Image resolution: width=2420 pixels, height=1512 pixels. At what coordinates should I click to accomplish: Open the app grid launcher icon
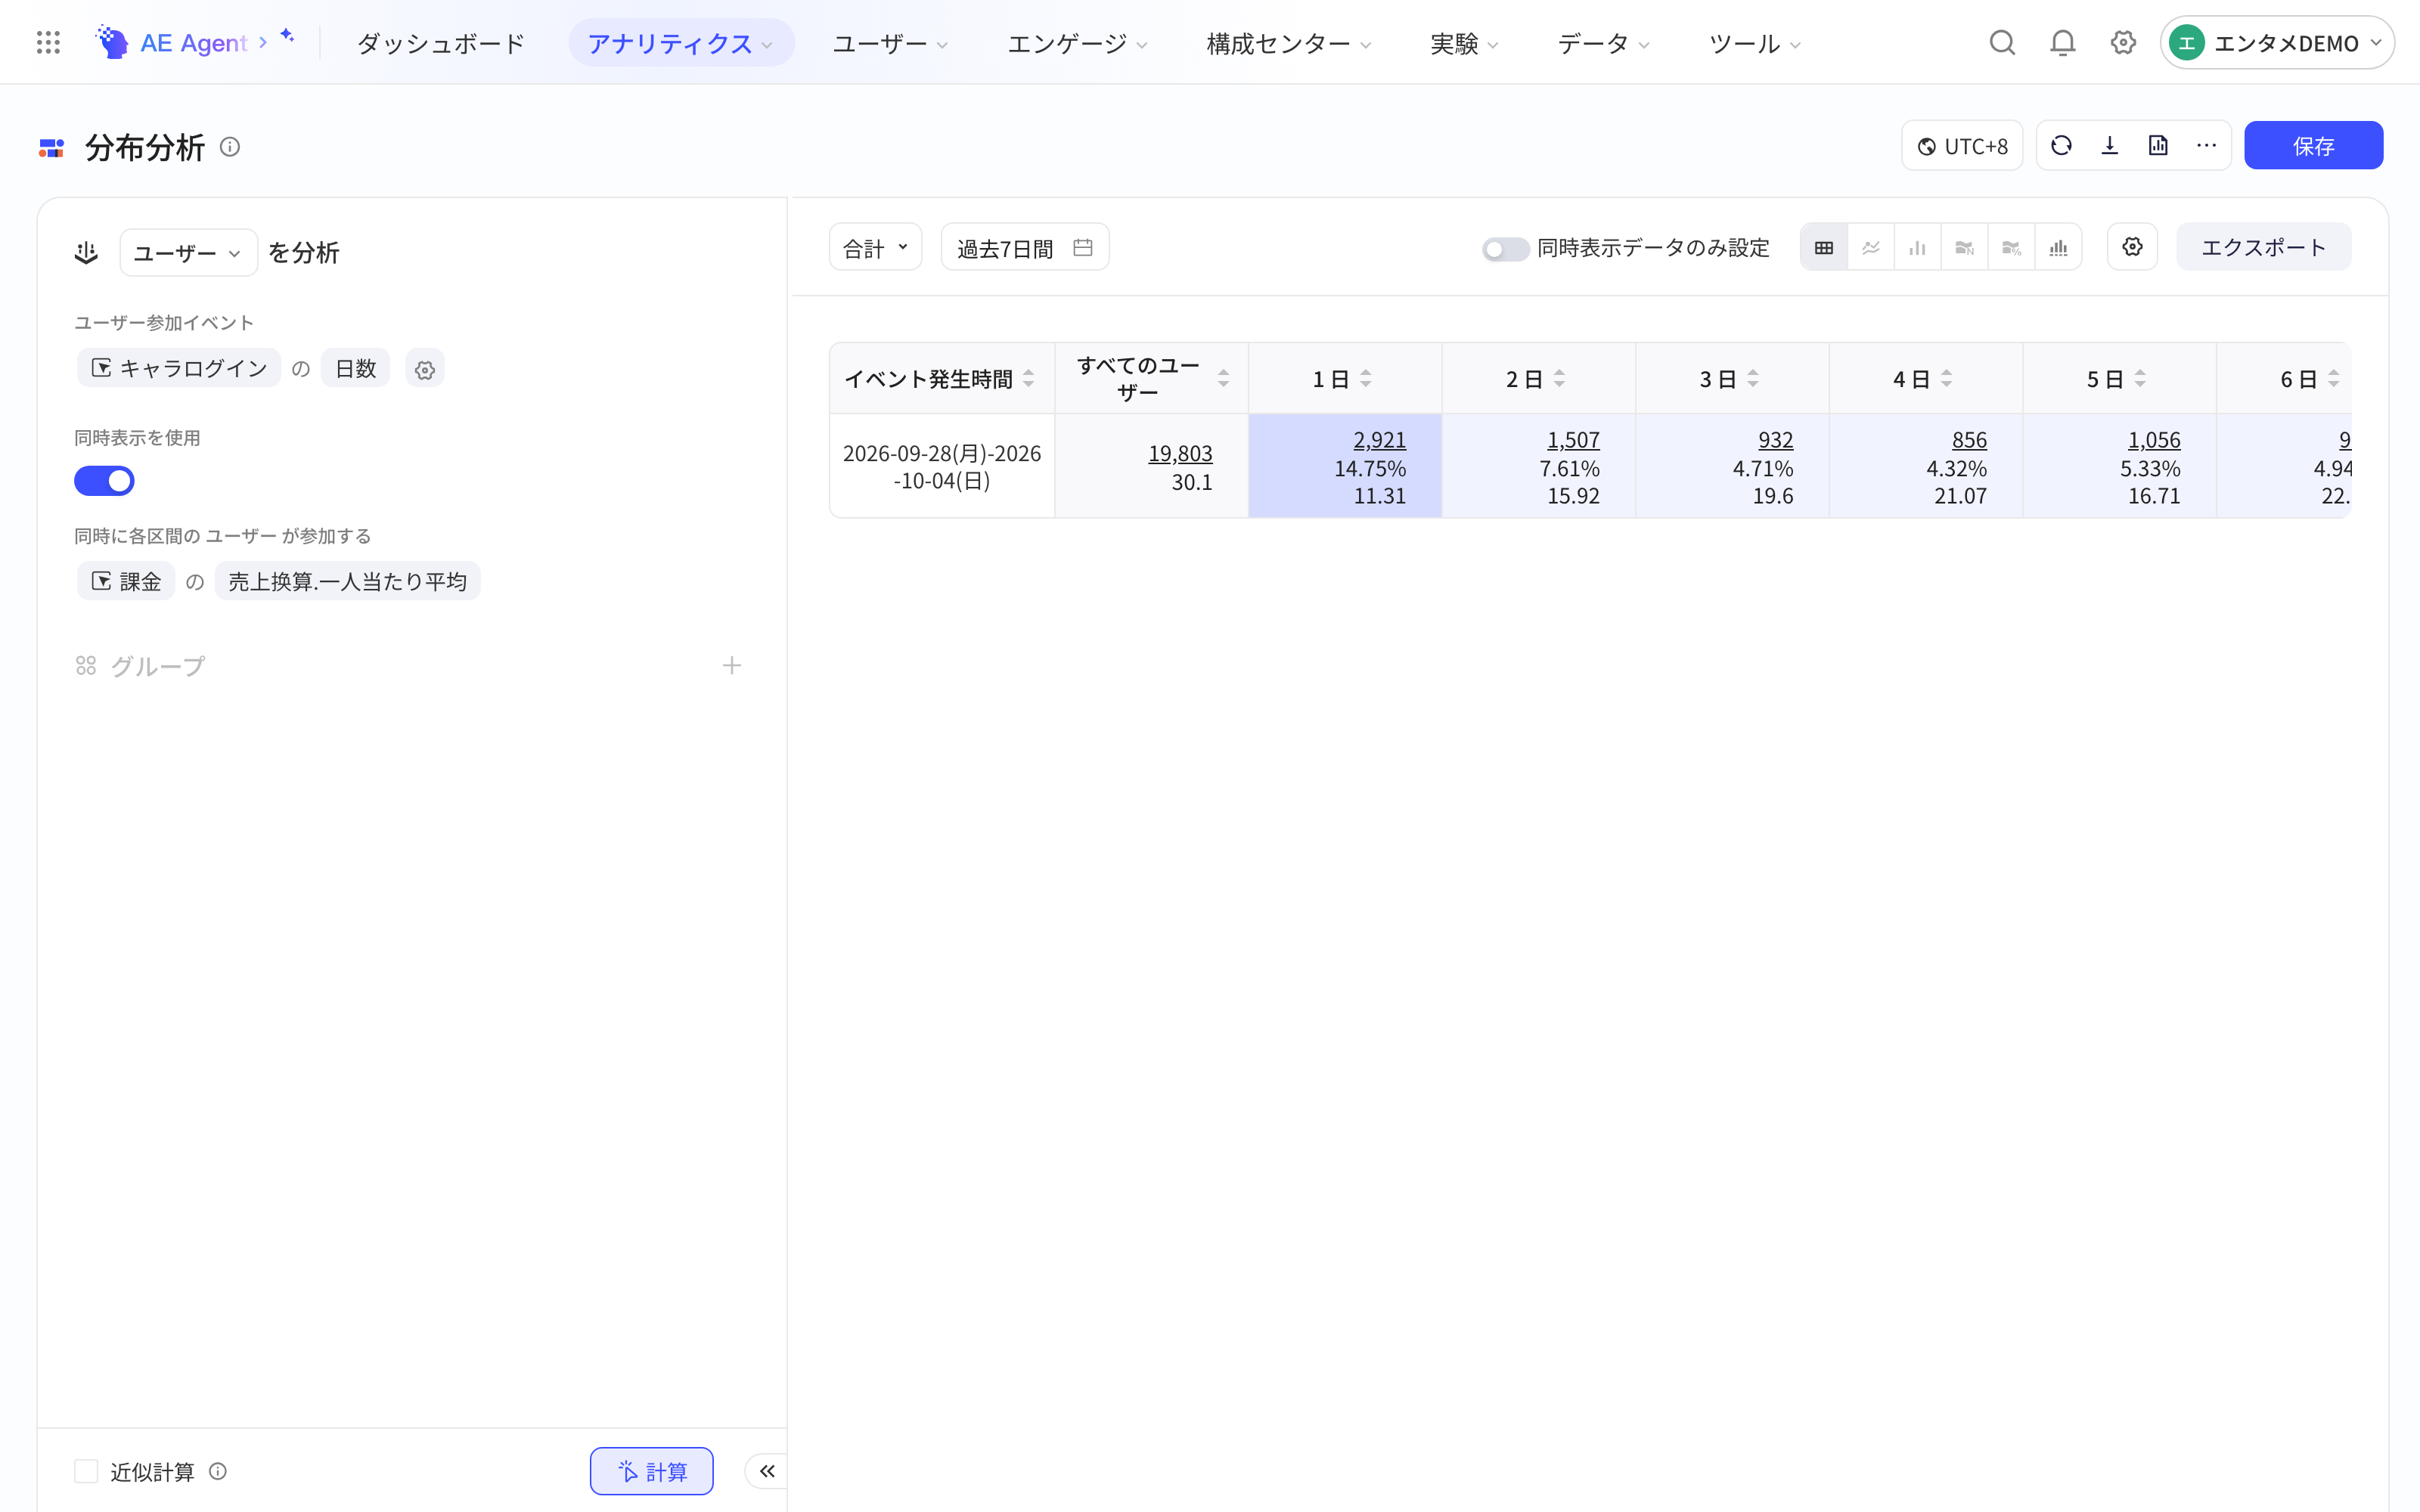coord(48,43)
